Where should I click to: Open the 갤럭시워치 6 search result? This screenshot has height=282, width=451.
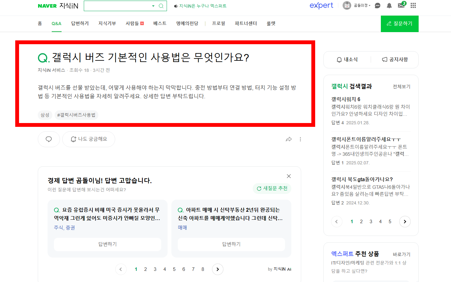346,99
